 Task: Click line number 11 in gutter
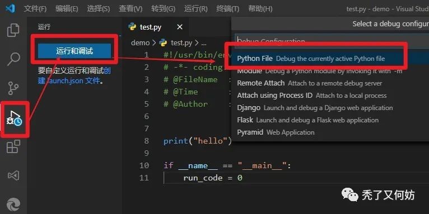(144, 178)
